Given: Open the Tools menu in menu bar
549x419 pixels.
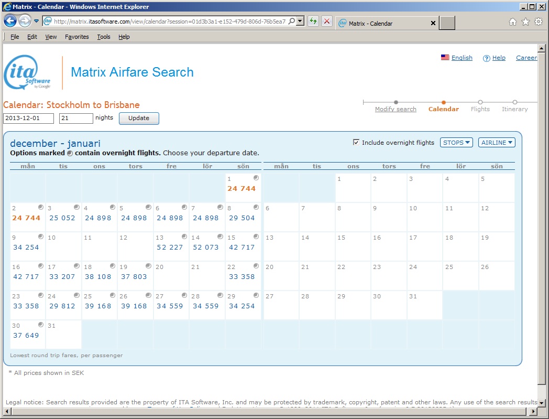Looking at the screenshot, I should coord(104,37).
